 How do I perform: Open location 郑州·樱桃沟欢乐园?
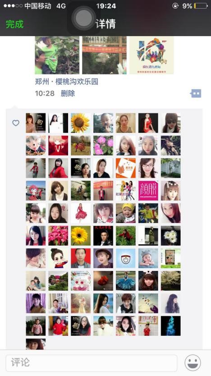click(67, 82)
